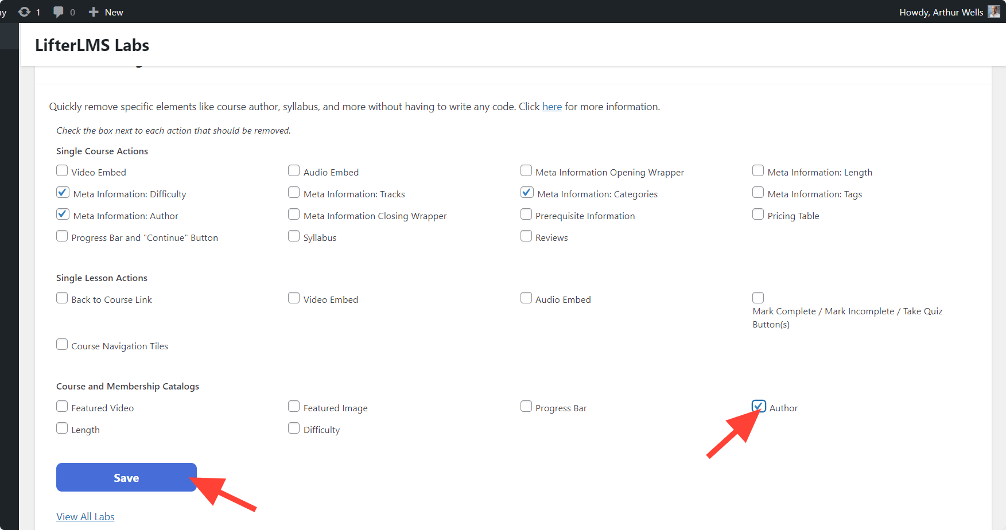Check the Reviews checkbox
The height and width of the screenshot is (530, 1006).
coord(526,236)
